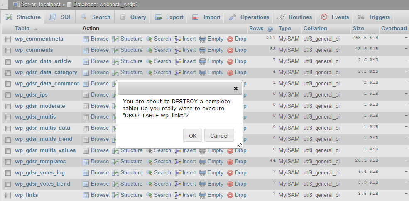Click the back arrow icon in breadcrumb bar
Viewport: 409px width, 201px height.
(4, 4)
